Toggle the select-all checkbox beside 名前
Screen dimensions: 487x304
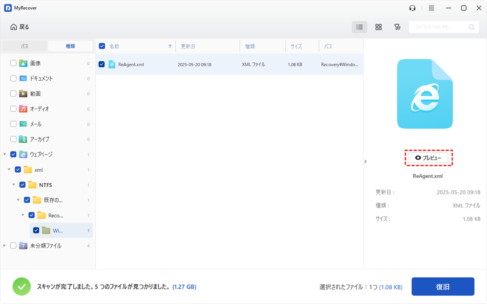click(102, 46)
